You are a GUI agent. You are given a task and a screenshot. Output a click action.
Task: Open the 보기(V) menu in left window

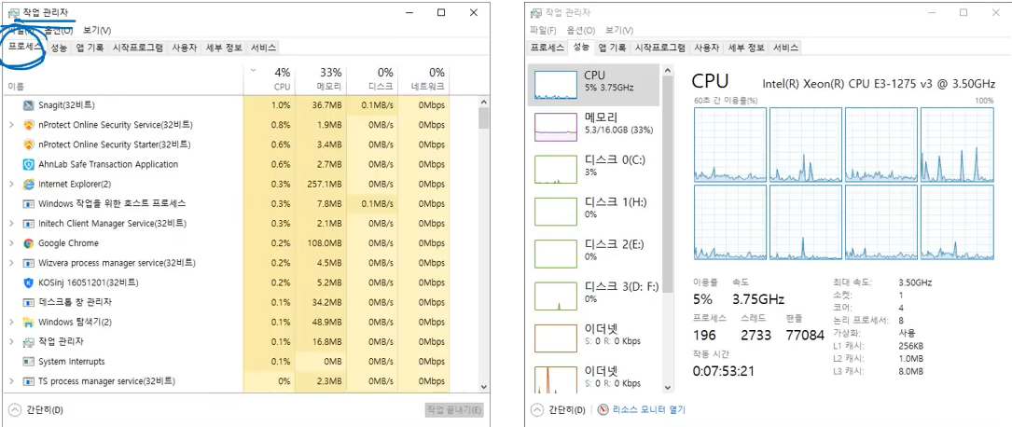click(x=97, y=31)
